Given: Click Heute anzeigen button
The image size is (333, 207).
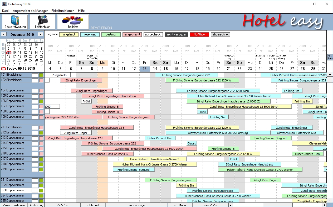Looking at the screenshot, I should [136, 205].
